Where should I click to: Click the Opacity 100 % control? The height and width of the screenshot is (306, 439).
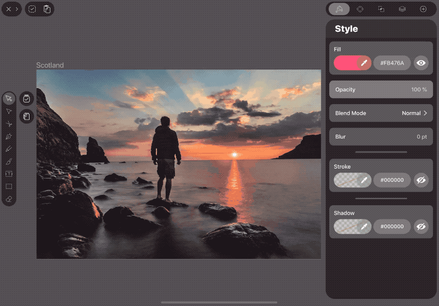pos(381,90)
